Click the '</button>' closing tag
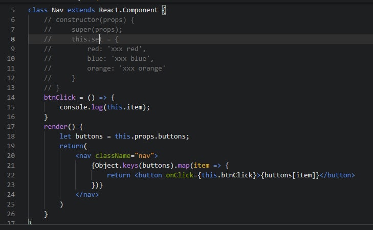Viewport: 373px width, 230px height. pyautogui.click(x=337, y=175)
